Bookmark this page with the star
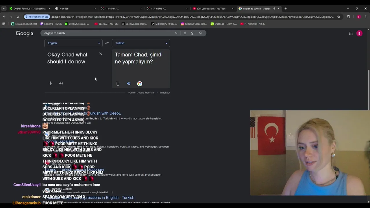This screenshot has width=370, height=208. [339, 17]
